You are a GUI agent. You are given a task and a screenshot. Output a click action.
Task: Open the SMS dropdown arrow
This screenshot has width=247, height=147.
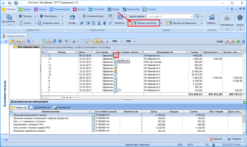(x=121, y=41)
